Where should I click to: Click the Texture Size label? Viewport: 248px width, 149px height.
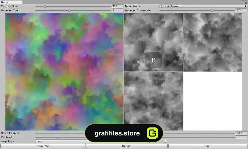pos(9,6)
